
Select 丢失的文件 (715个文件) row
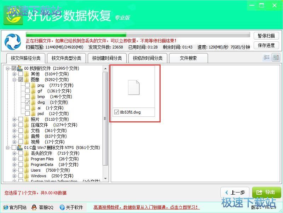[55, 153]
